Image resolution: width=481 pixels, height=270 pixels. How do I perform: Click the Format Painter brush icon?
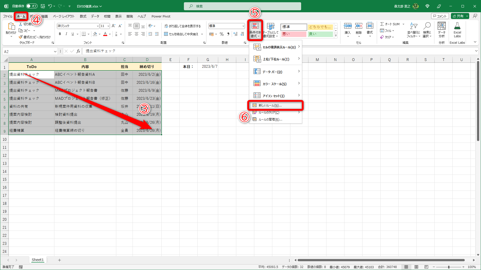coord(21,37)
